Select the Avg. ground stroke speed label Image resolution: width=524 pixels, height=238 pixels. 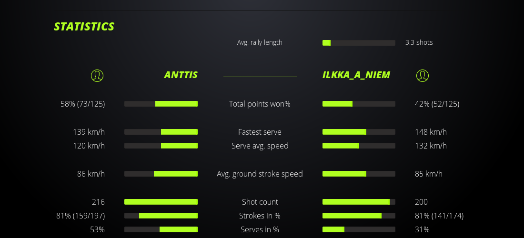(260, 174)
